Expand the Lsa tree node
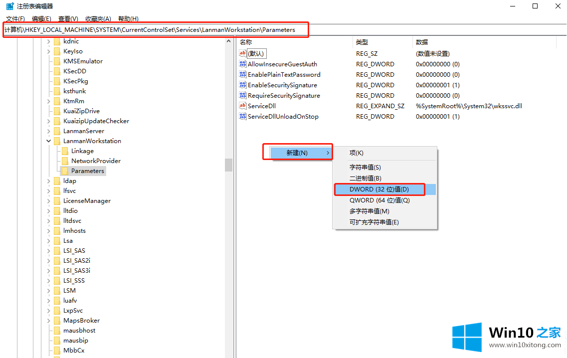Screen dimensions: 567x358 click(48, 241)
